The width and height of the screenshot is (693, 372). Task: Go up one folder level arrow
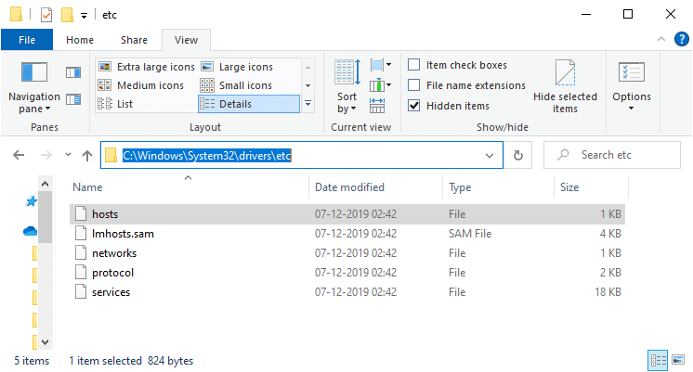coord(87,155)
